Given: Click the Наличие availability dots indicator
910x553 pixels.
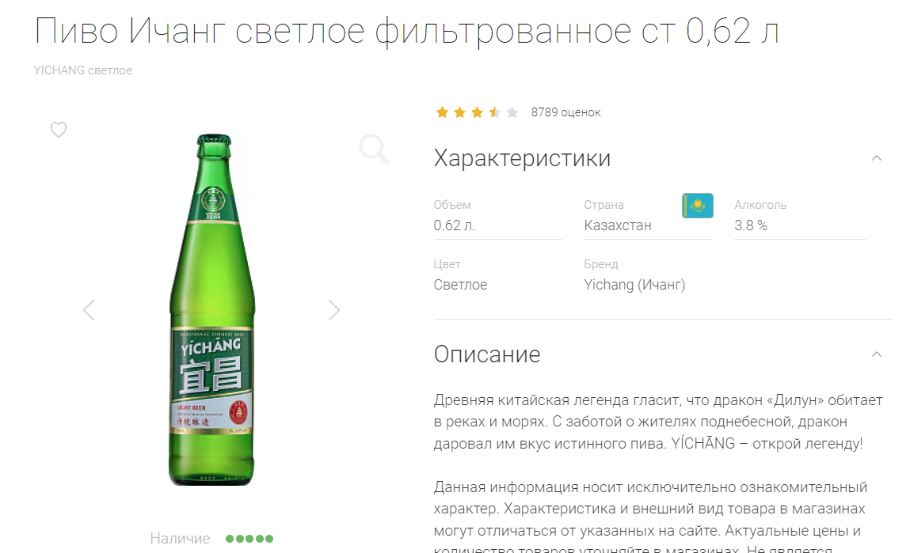Looking at the screenshot, I should (249, 539).
